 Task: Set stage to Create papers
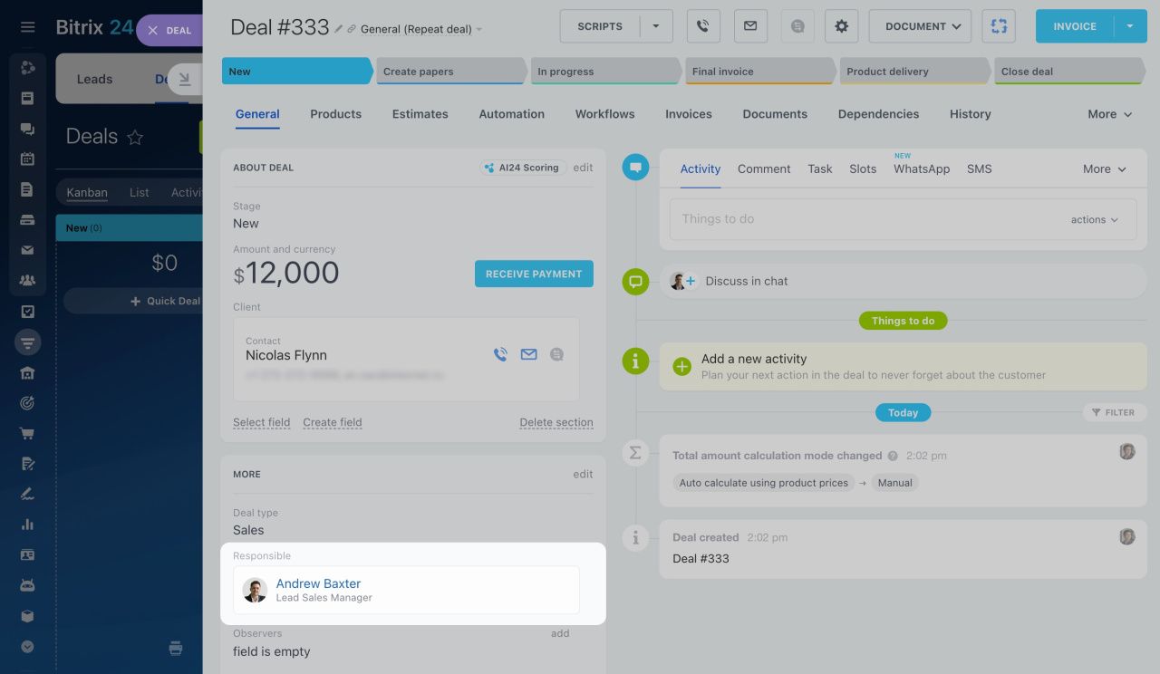pyautogui.click(x=451, y=72)
